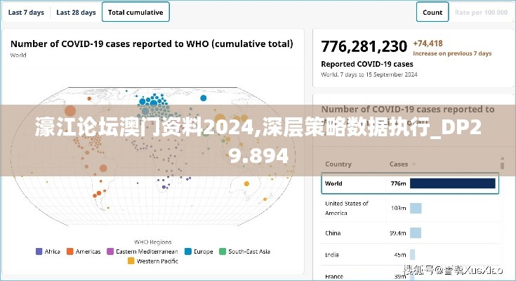Viewport: 516px width, 281px height.
Task: Click map title Number of COVID-19 cases
Action: click(x=152, y=44)
